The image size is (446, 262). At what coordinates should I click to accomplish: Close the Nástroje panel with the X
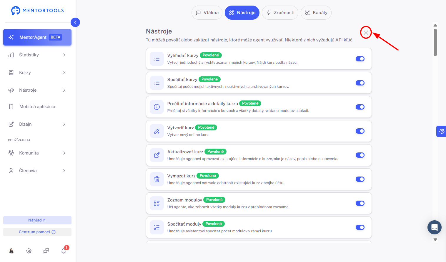(x=366, y=33)
